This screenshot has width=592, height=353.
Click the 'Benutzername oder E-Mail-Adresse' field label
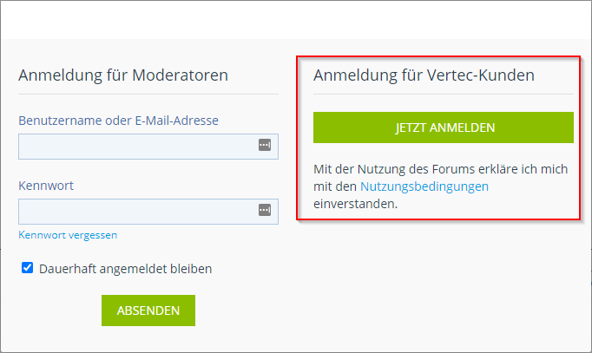(x=118, y=121)
